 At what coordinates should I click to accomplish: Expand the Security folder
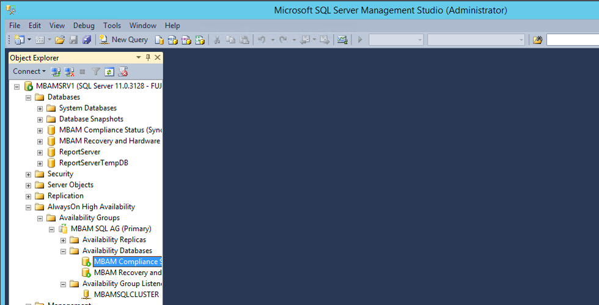pos(28,175)
